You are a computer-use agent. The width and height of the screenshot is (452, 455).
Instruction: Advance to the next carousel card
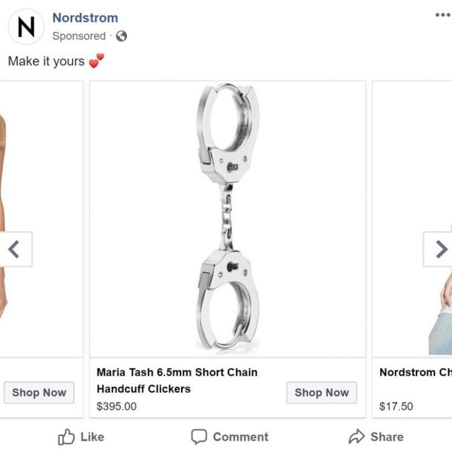439,249
